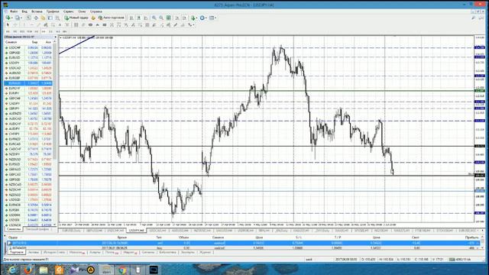Select the rectangle drawing tool

coord(105,24)
